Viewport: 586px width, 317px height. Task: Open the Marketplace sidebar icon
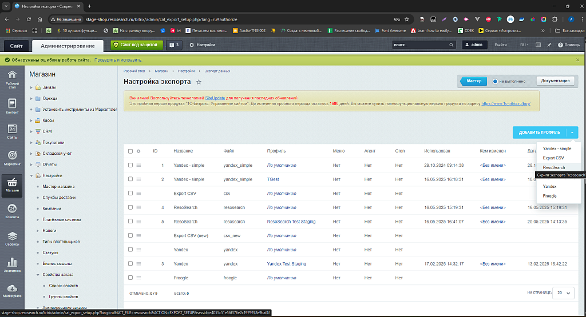point(12,289)
